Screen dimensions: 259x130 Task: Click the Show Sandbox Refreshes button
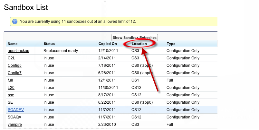(x=135, y=38)
